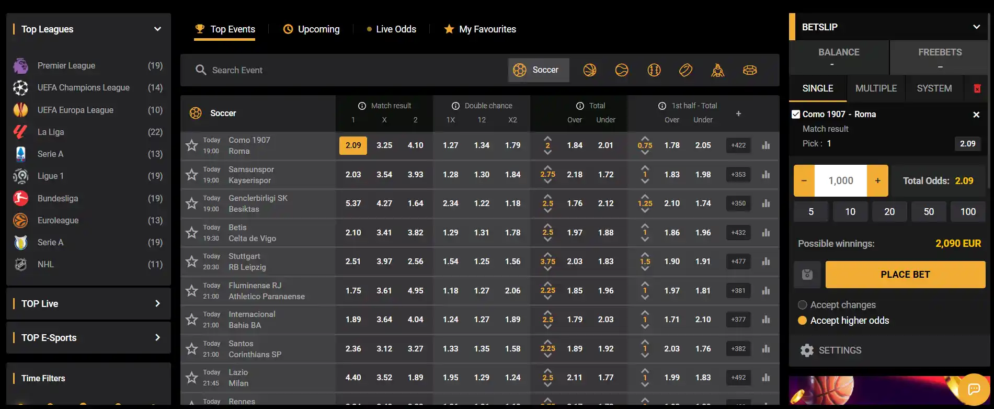This screenshot has height=409, width=994.
Task: Favourite the Internacional vs Bahia BA match
Action: click(x=192, y=320)
